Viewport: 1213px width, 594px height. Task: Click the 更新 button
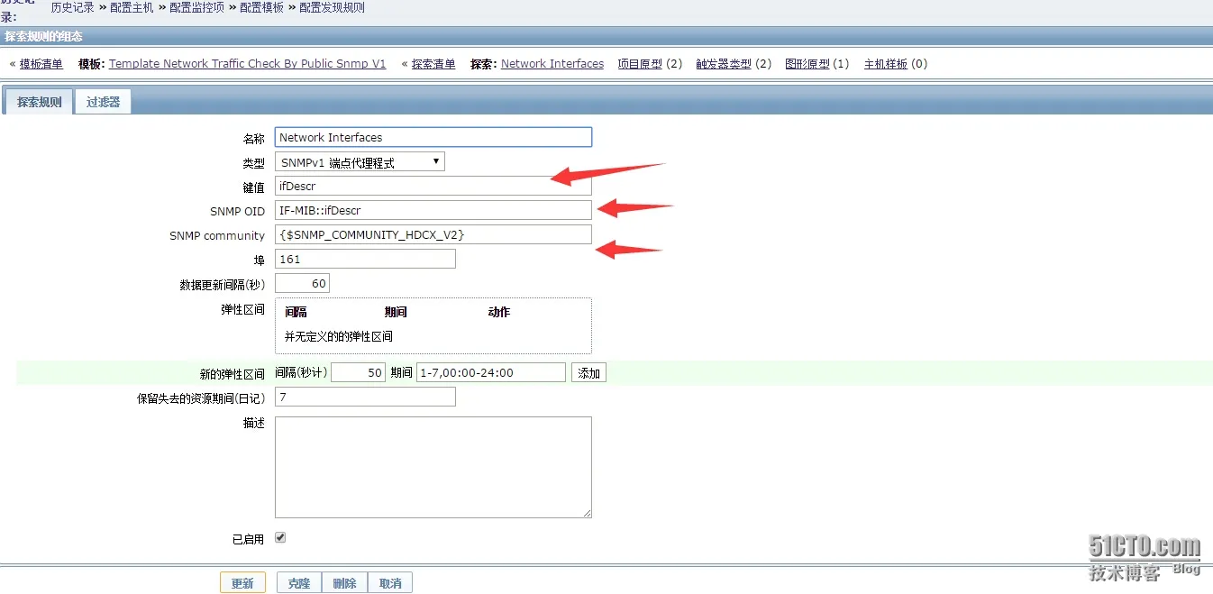coord(242,583)
